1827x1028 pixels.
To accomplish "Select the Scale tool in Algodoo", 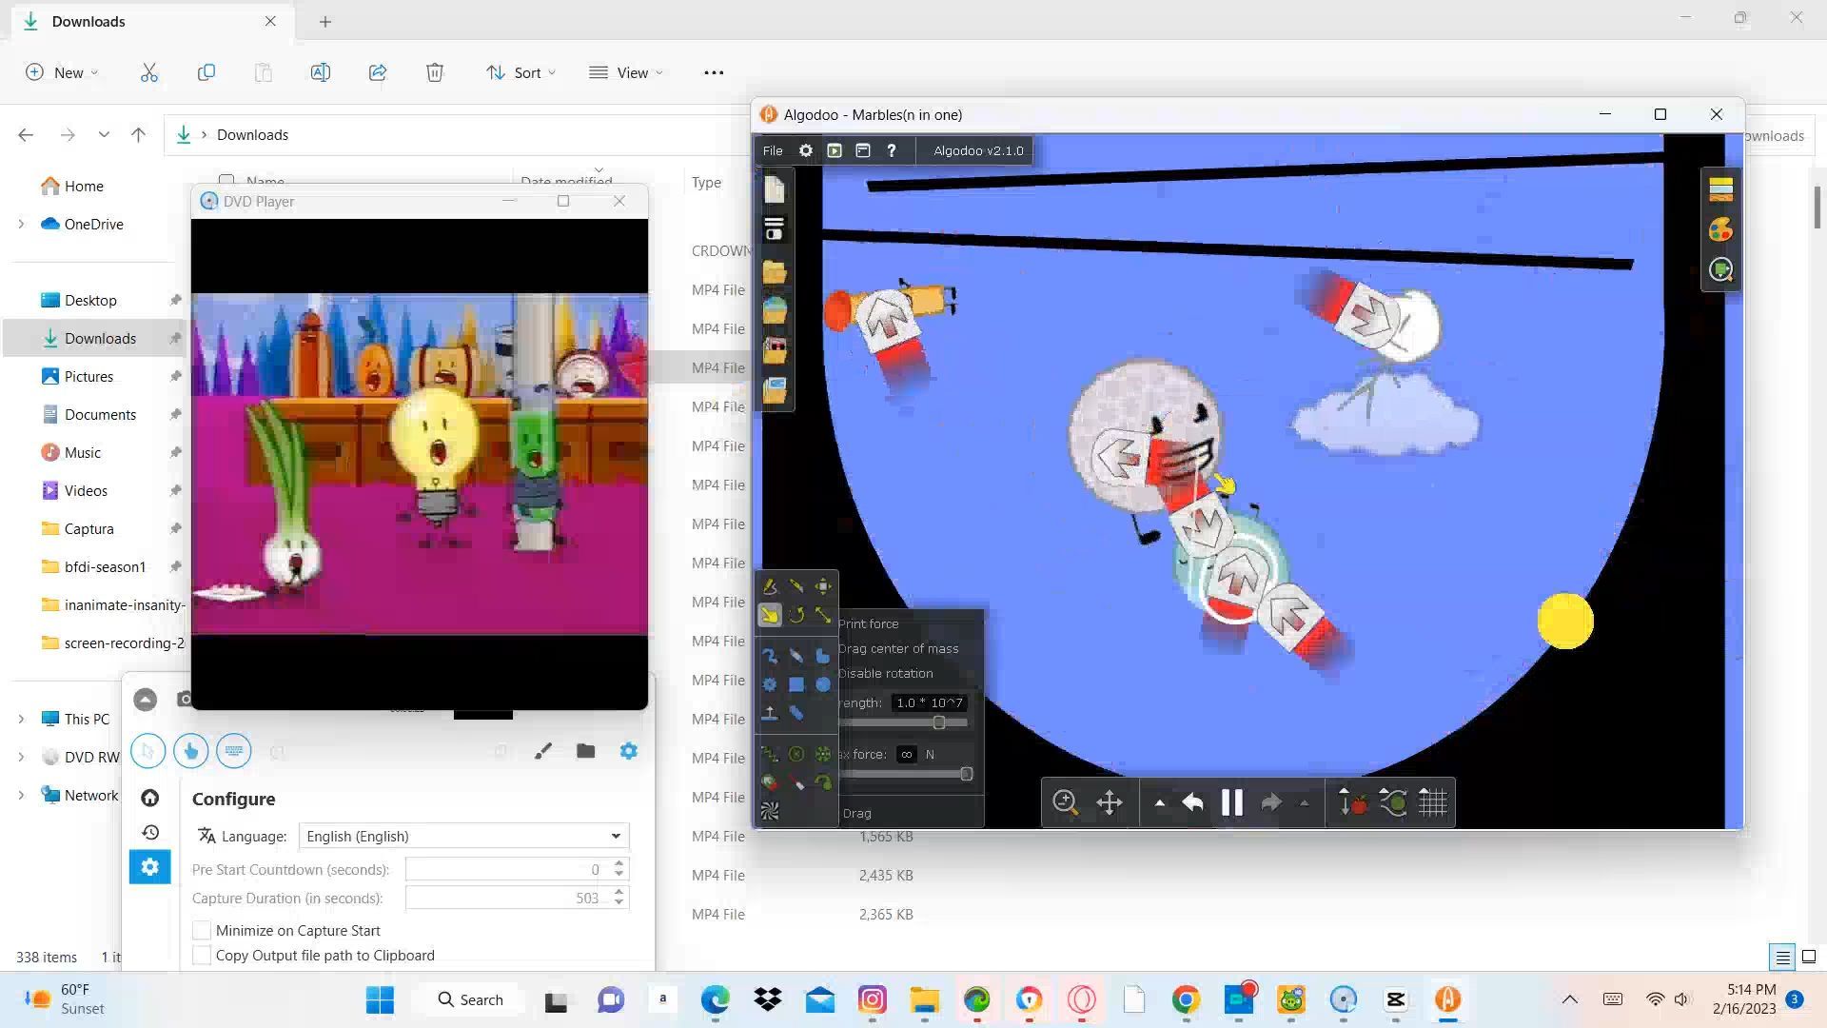I will (823, 616).
